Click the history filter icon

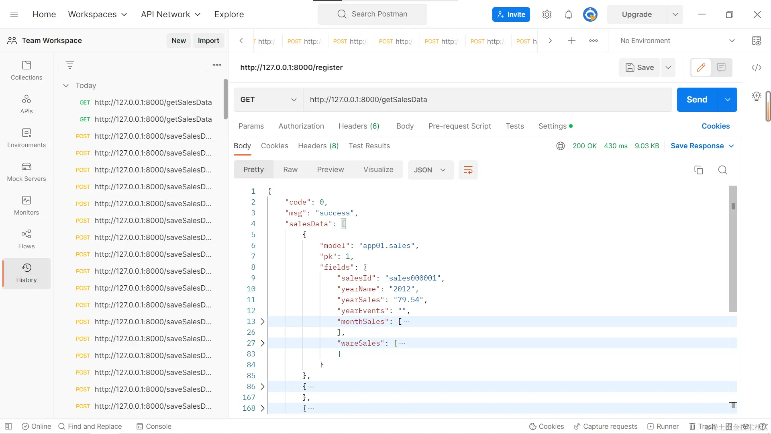tap(70, 65)
